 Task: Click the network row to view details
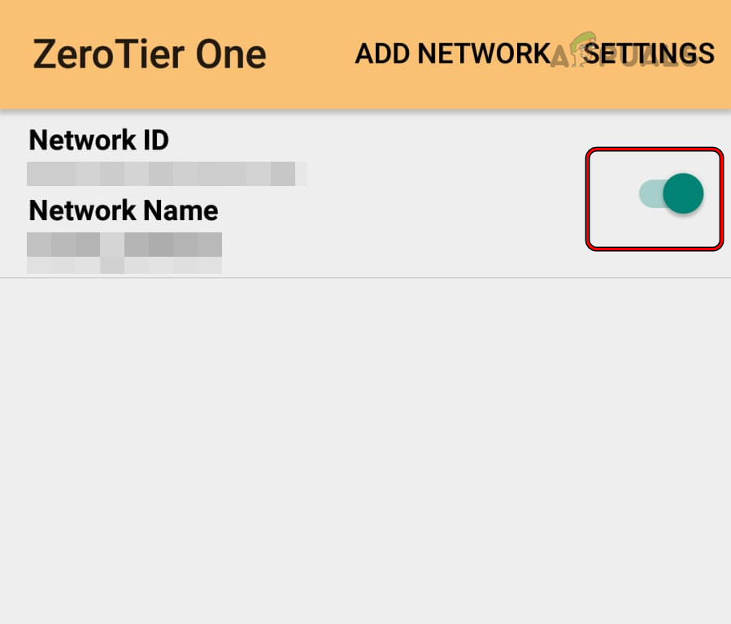285,195
